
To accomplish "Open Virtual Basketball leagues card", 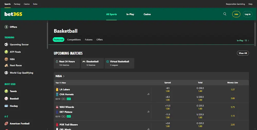I will click(119, 63).
